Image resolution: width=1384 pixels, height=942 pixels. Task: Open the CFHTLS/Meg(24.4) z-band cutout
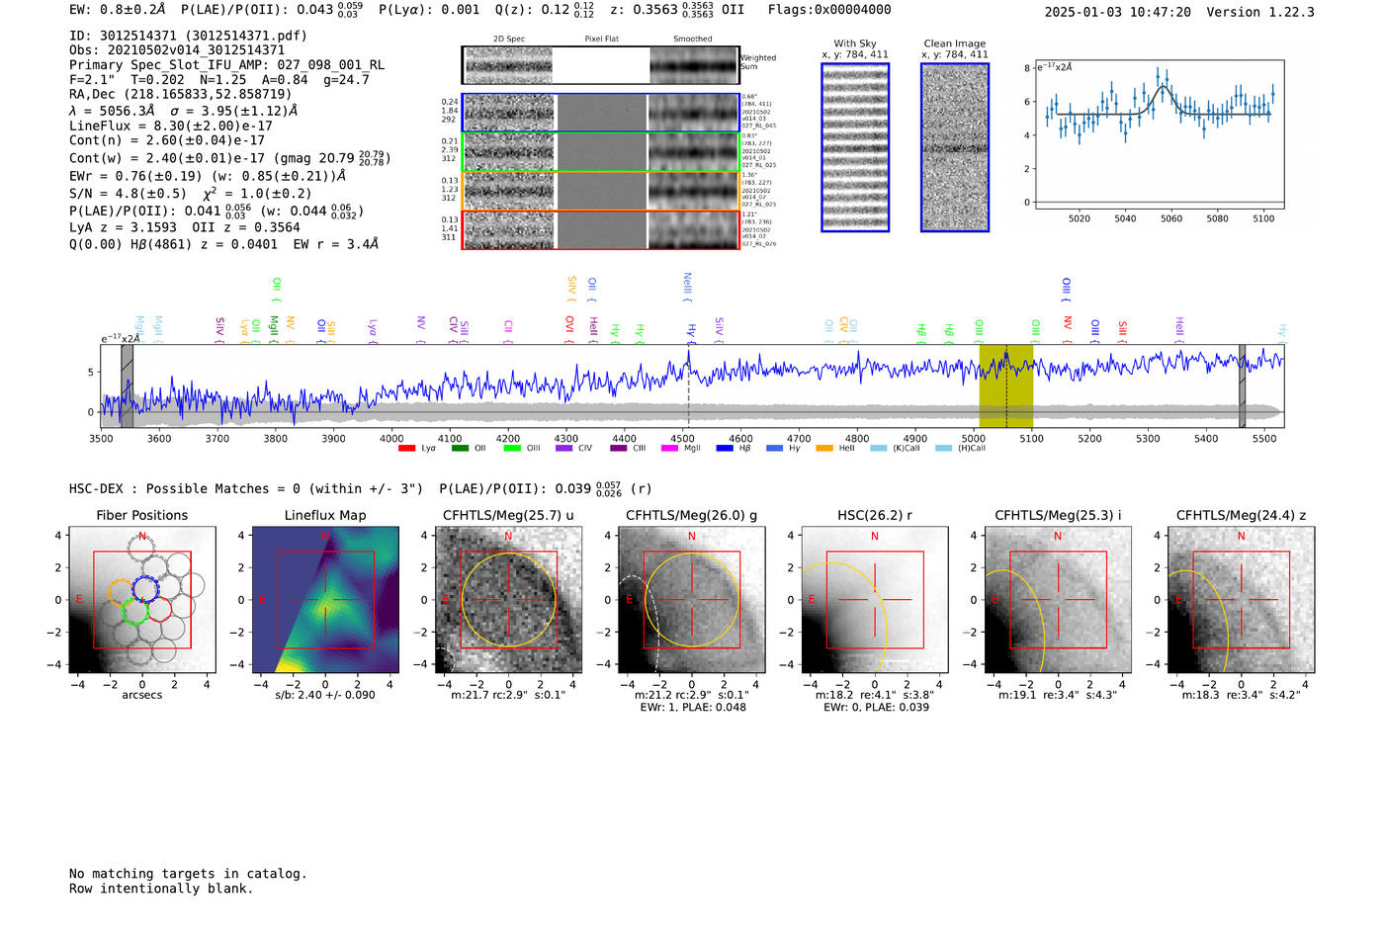pyautogui.click(x=1242, y=600)
